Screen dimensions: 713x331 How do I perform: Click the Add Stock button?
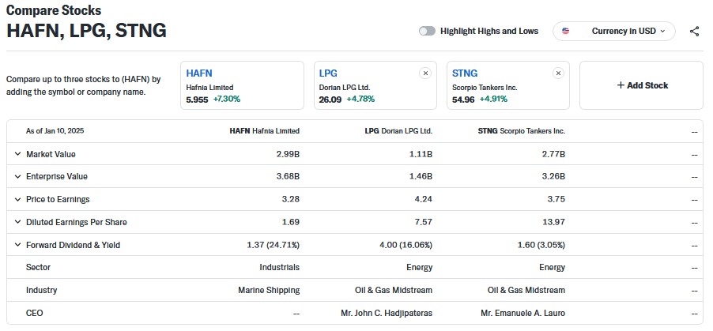pos(641,85)
